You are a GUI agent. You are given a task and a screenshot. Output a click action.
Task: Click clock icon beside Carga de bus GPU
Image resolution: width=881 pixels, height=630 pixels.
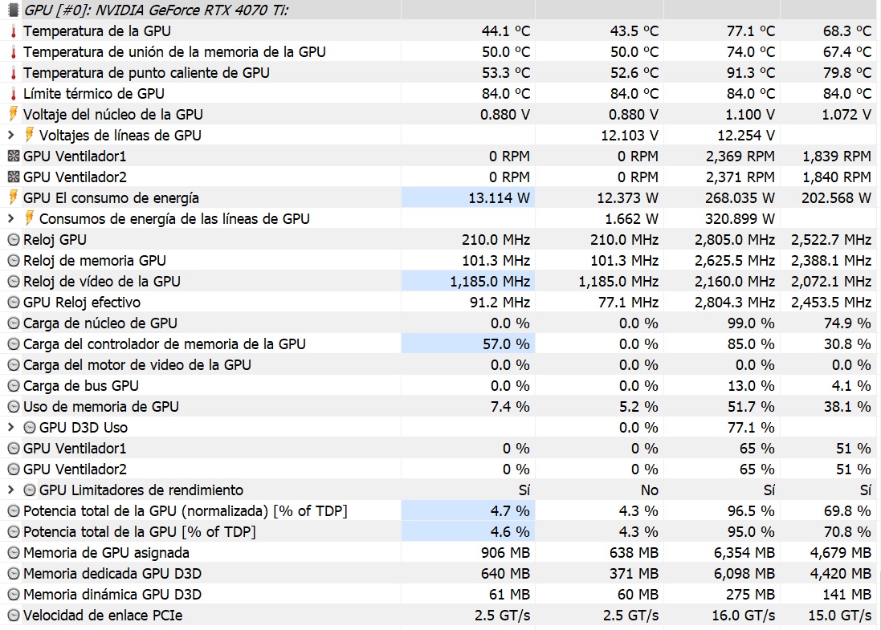[14, 386]
